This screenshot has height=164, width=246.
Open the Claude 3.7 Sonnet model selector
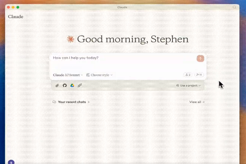coord(68,75)
